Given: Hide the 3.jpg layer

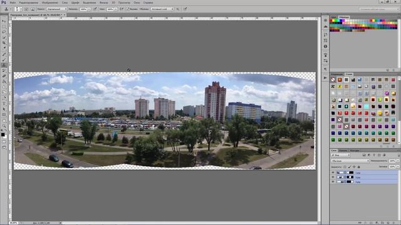Looking at the screenshot, I should click(x=333, y=182).
